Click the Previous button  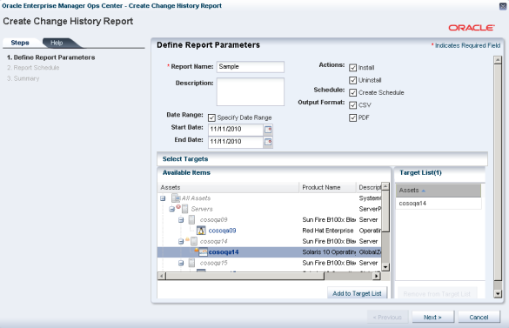coord(387,318)
